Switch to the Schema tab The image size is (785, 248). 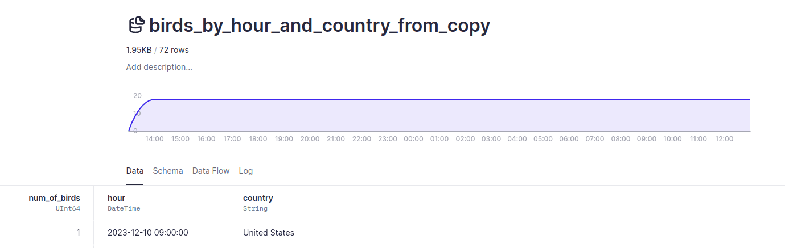click(x=168, y=171)
